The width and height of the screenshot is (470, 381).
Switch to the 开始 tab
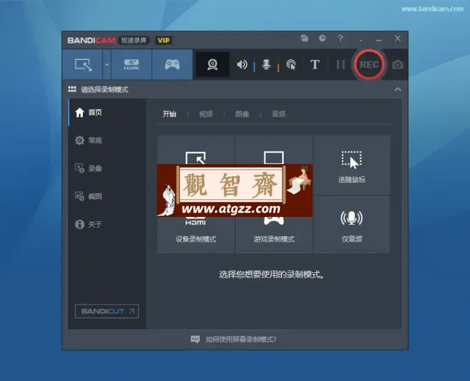(169, 114)
